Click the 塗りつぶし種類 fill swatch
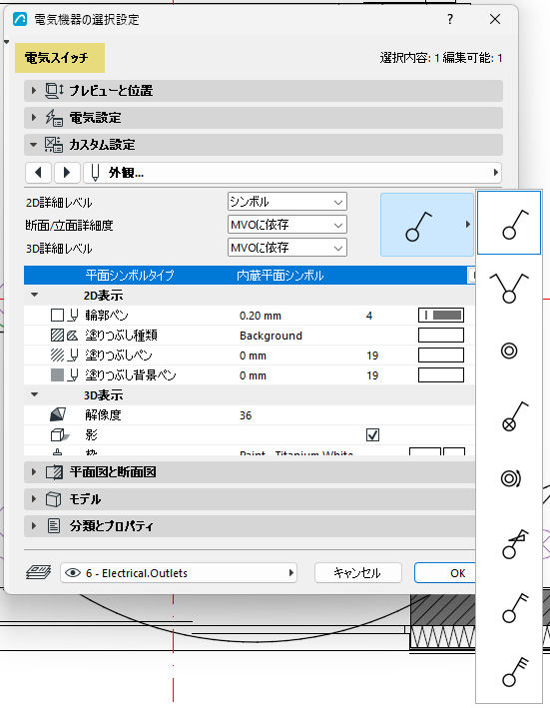Screen dimensions: 550x708 [x=441, y=336]
